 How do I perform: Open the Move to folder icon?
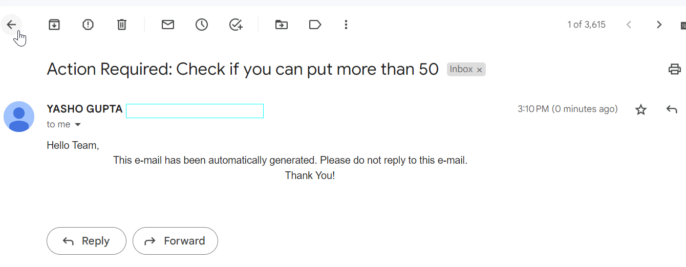click(x=282, y=25)
